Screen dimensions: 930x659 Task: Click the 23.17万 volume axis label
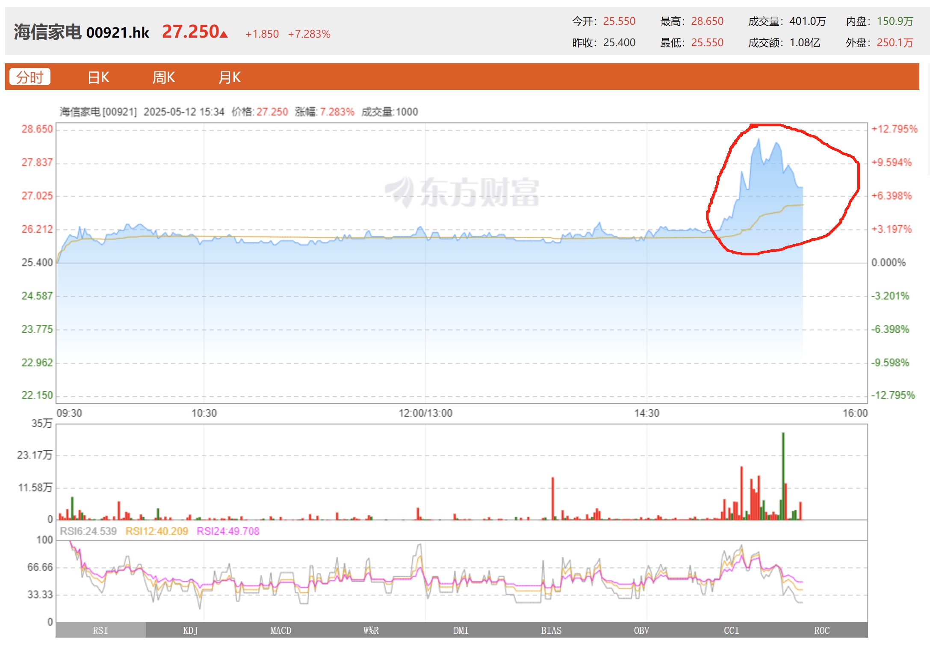coord(35,455)
